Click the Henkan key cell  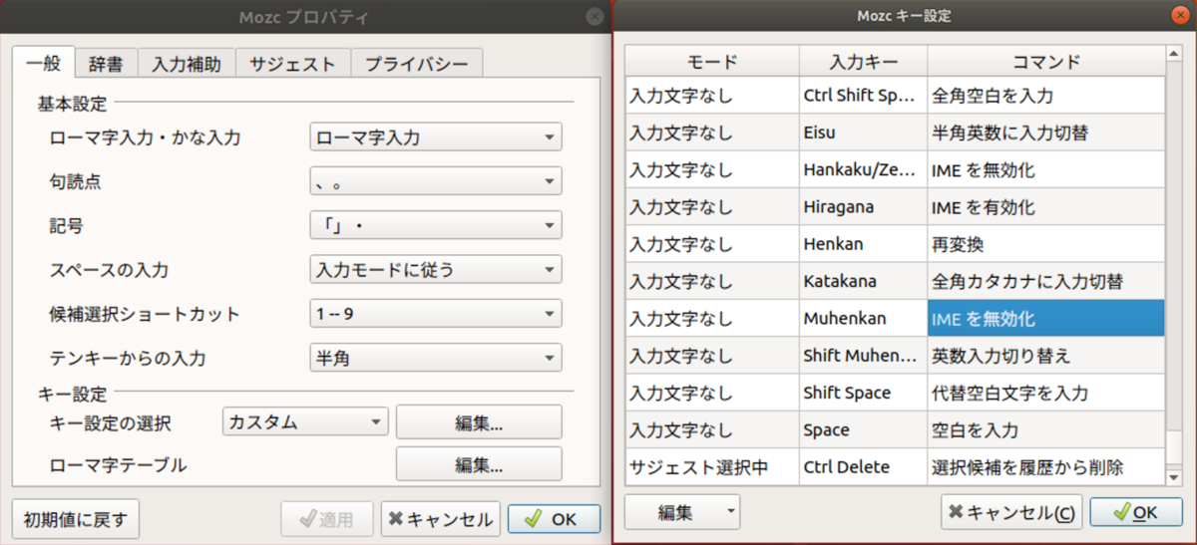click(863, 244)
